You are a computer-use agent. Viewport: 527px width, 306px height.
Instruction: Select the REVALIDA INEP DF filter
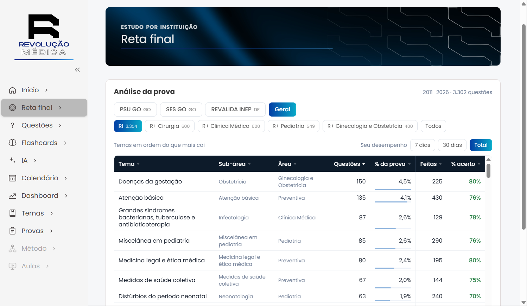[235, 110]
